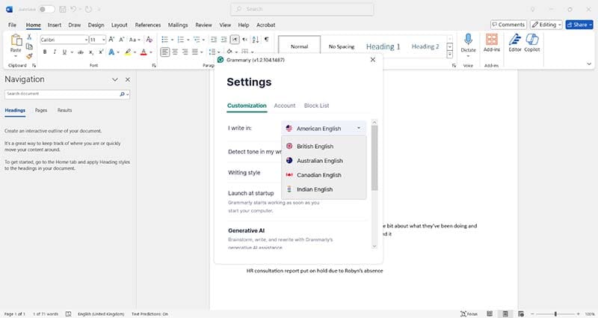Viewport: 598px width, 318px height.
Task: Click the Copy icon in Clipboard group
Action: (29, 46)
